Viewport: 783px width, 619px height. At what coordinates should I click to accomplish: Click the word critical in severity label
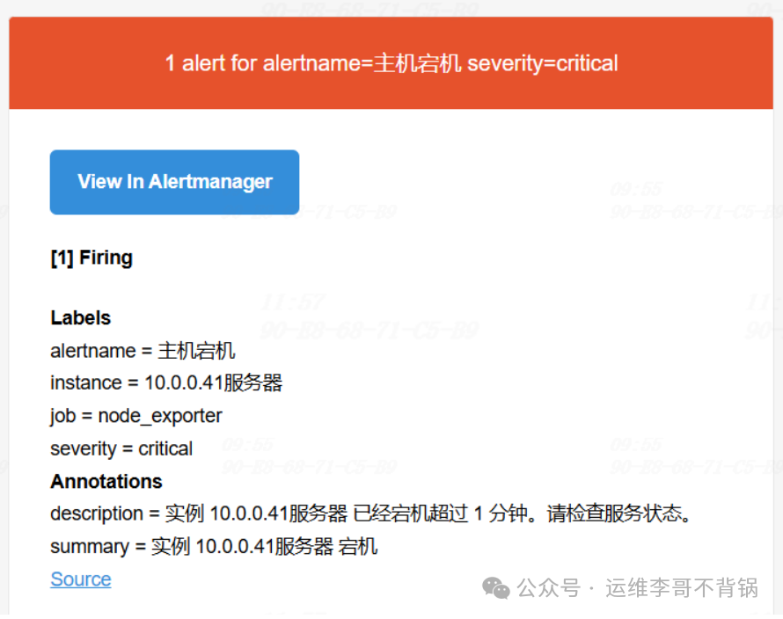point(165,448)
